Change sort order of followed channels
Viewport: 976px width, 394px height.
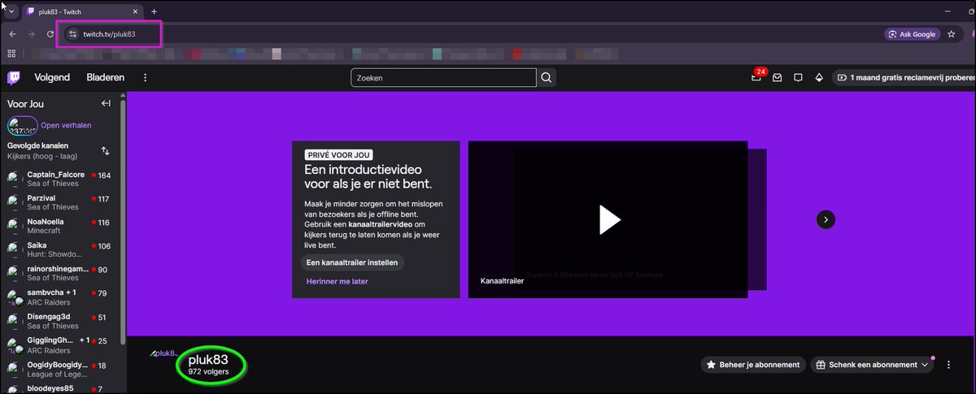click(x=105, y=151)
